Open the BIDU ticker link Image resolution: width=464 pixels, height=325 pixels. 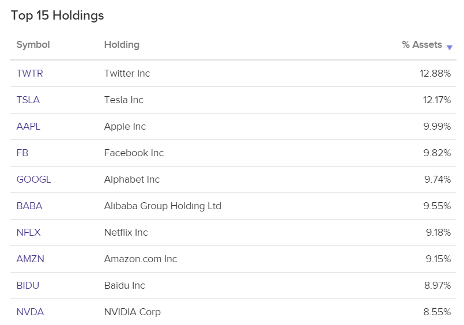pos(28,285)
